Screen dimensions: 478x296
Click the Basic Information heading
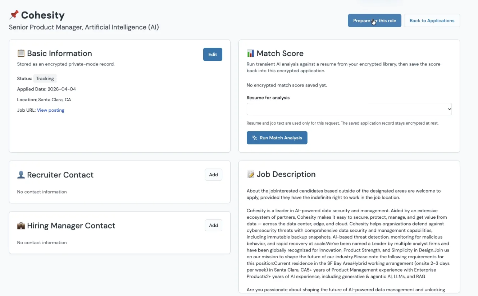[59, 54]
